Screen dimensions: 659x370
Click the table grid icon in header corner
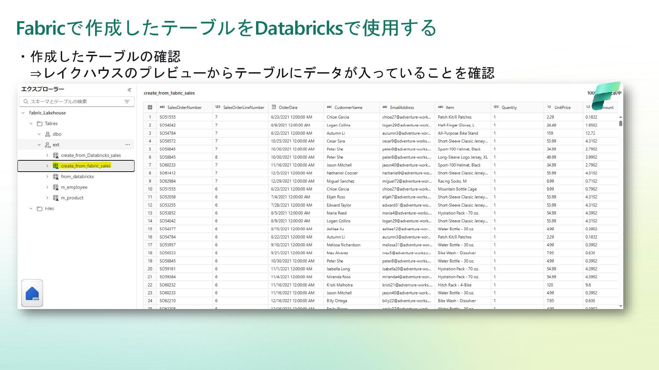pyautogui.click(x=150, y=107)
